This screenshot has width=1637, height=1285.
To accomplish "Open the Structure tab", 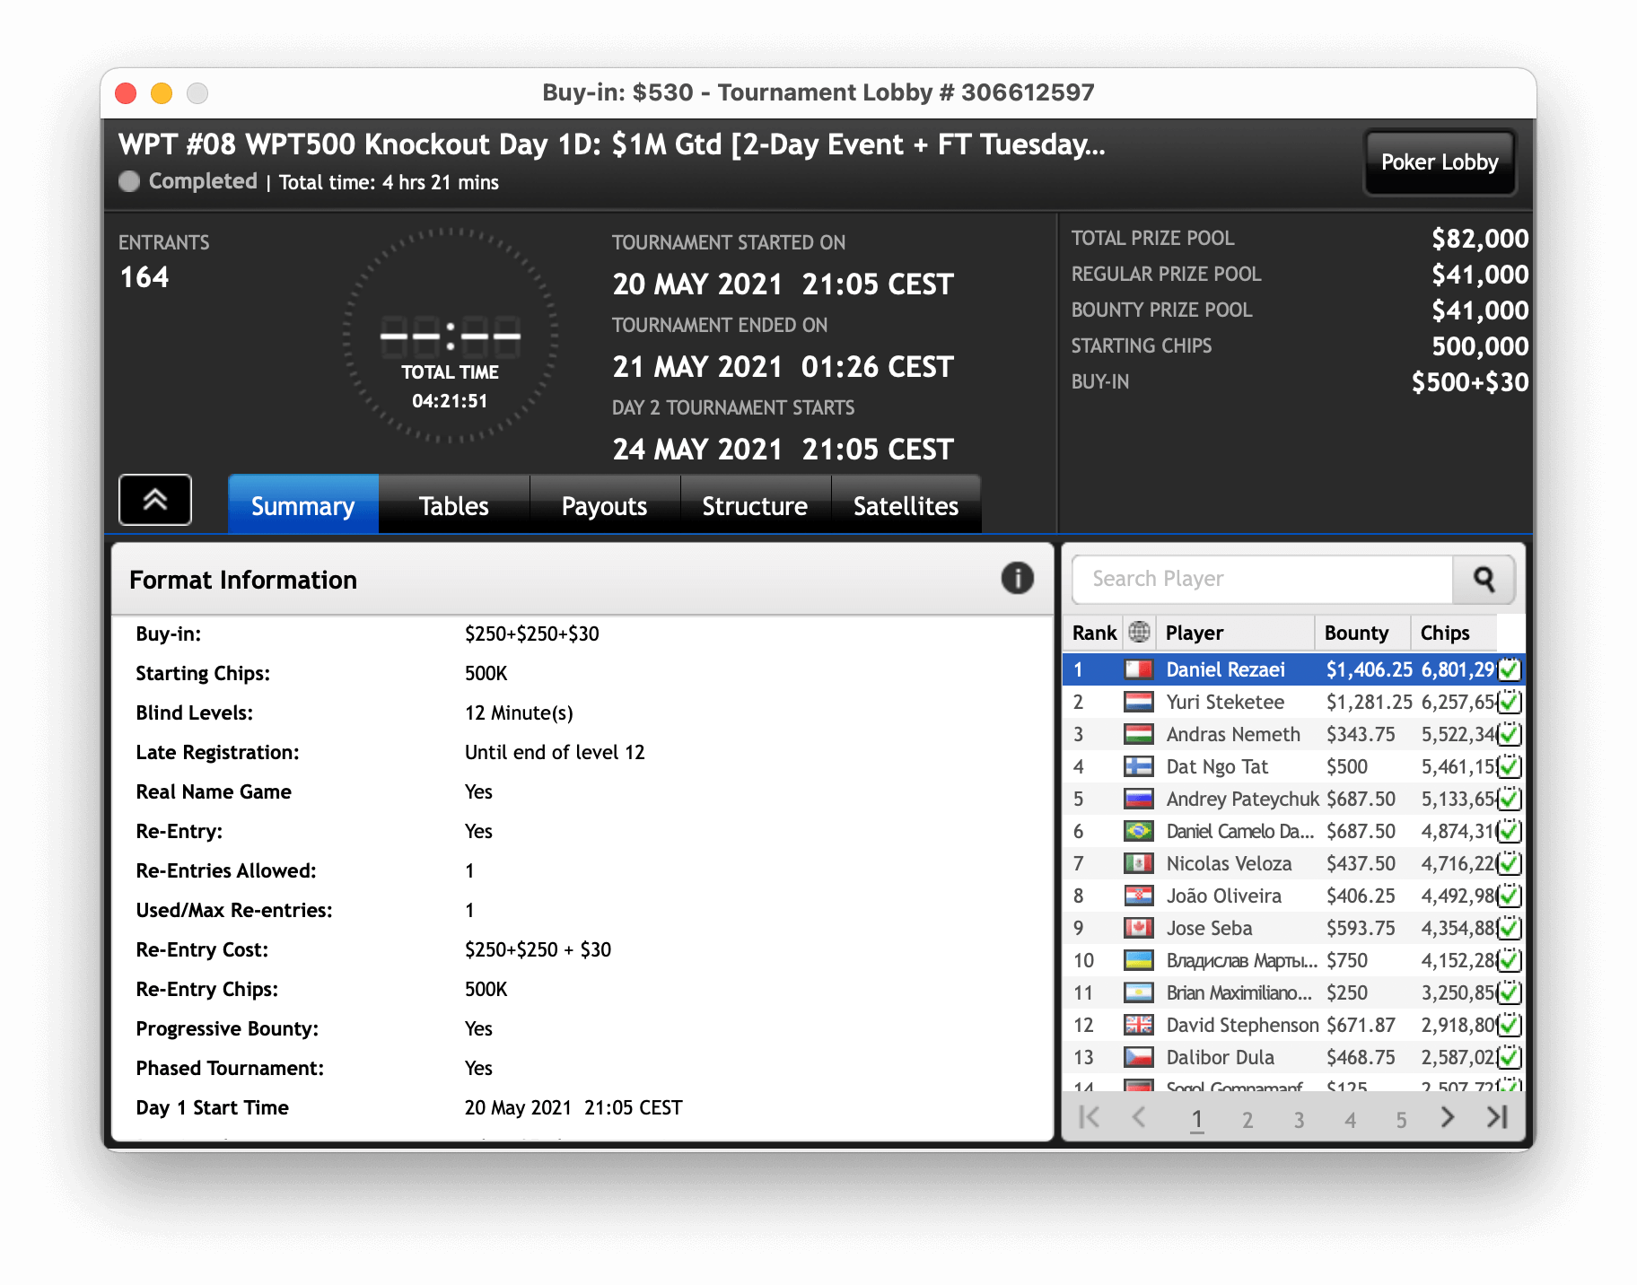I will click(755, 506).
